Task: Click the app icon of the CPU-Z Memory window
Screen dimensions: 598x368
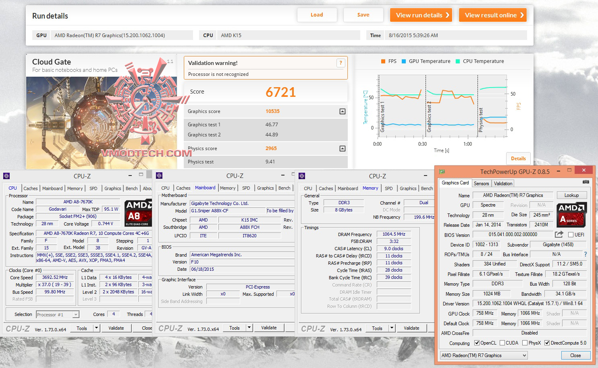Action: [302, 176]
